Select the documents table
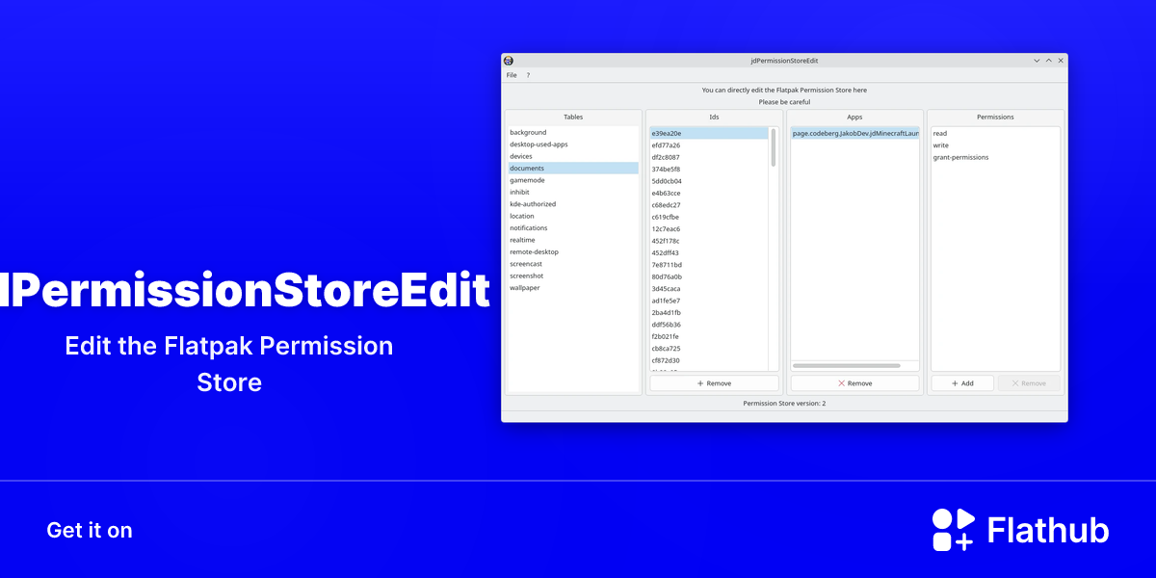The image size is (1156, 578). [573, 169]
